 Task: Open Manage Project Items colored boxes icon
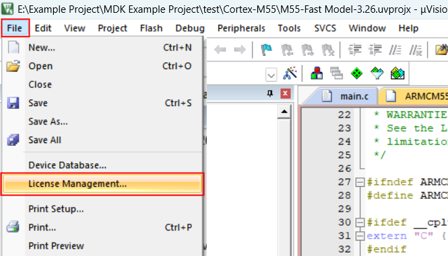pyautogui.click(x=317, y=73)
